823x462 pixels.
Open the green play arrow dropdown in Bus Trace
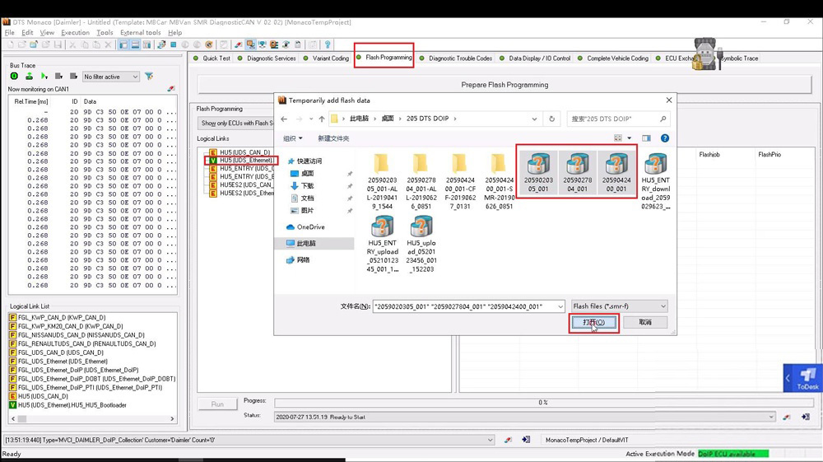click(x=44, y=77)
